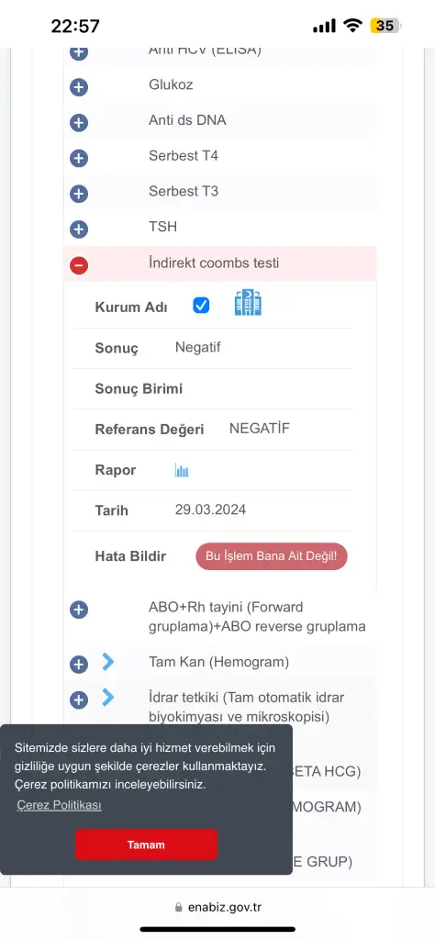Select the Tam Kan (Hemogram) row label
The width and height of the screenshot is (435, 940).
[x=218, y=662]
